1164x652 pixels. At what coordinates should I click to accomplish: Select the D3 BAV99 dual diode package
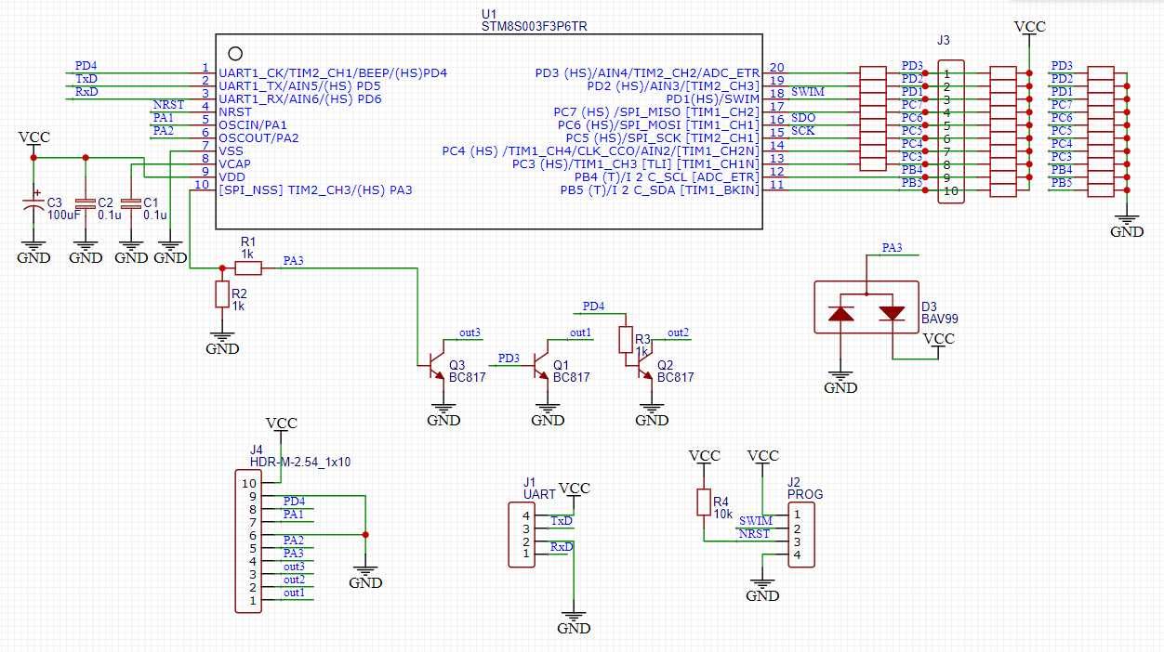tap(866, 306)
